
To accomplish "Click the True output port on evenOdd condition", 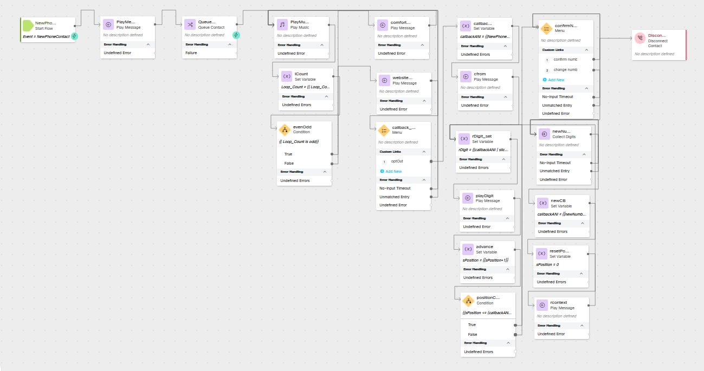I will pyautogui.click(x=331, y=154).
